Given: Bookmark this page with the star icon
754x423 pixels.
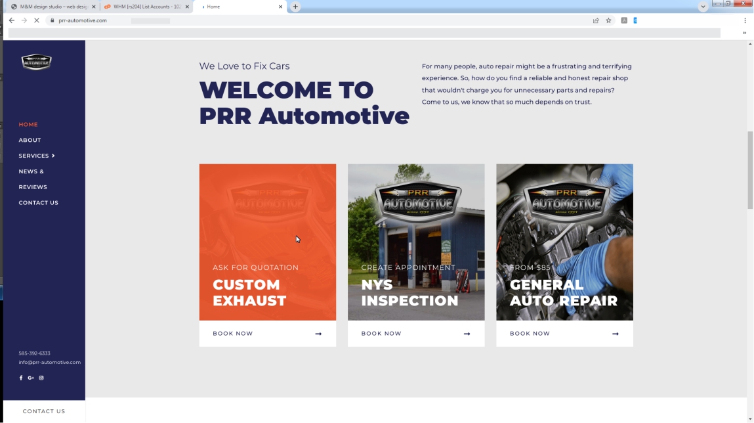Looking at the screenshot, I should pos(608,20).
